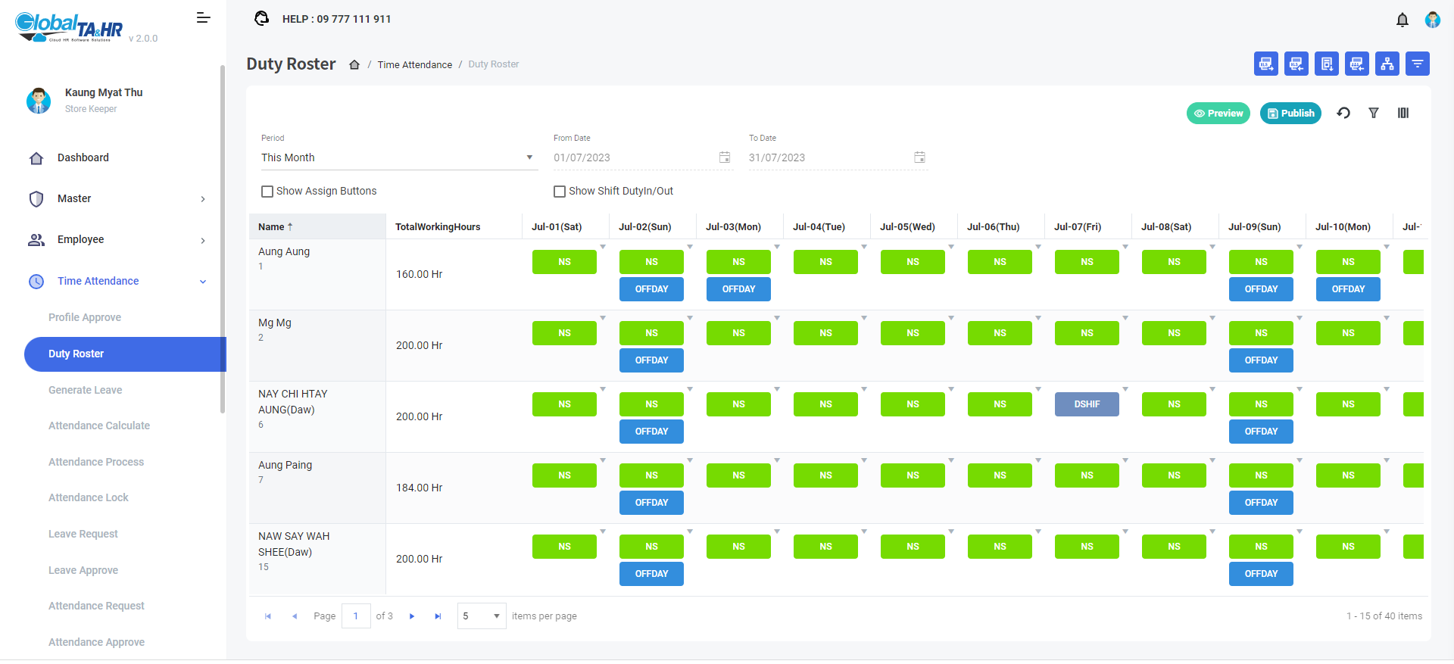Open the notifications bell

pos(1402,20)
